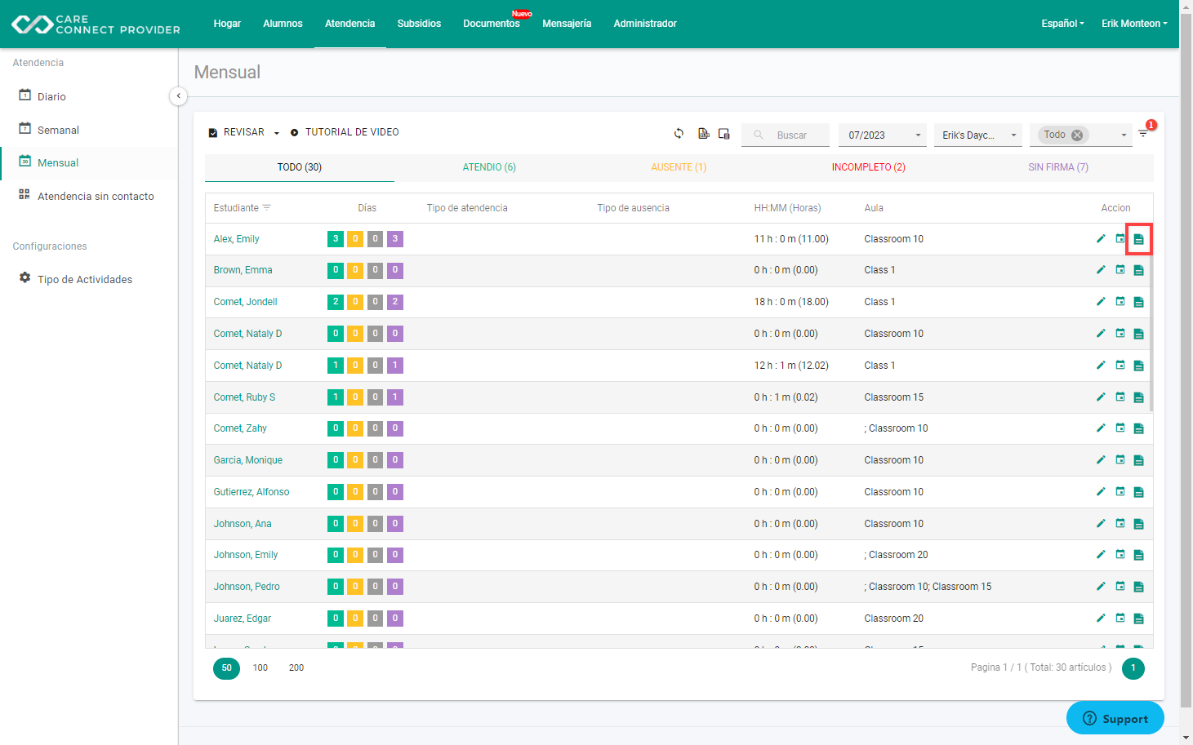The height and width of the screenshot is (745, 1193).
Task: Click the edit pencil for Comet, Zahy
Action: tap(1101, 428)
